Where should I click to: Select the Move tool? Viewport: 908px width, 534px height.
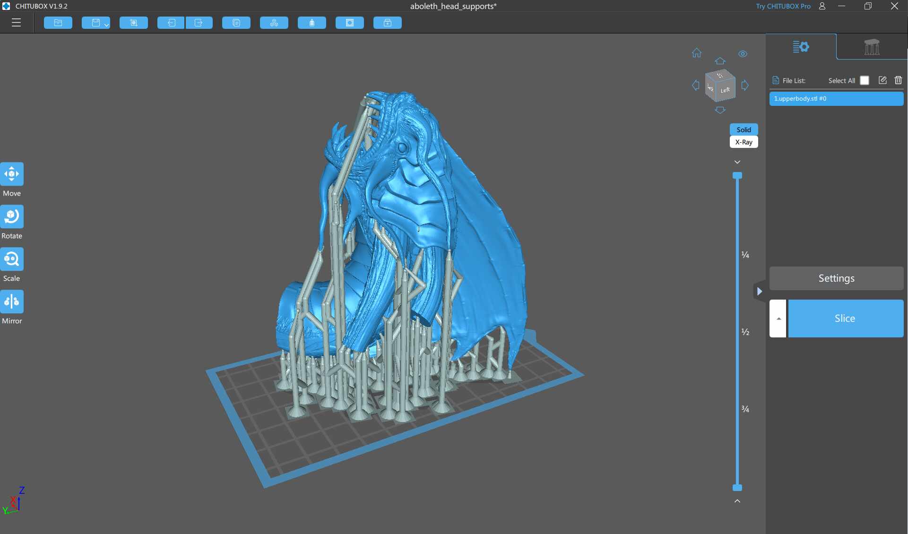pyautogui.click(x=12, y=174)
